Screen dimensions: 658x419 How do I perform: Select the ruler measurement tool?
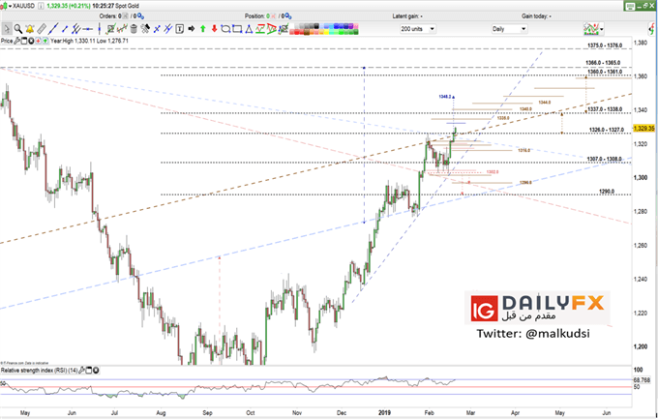tap(41, 29)
